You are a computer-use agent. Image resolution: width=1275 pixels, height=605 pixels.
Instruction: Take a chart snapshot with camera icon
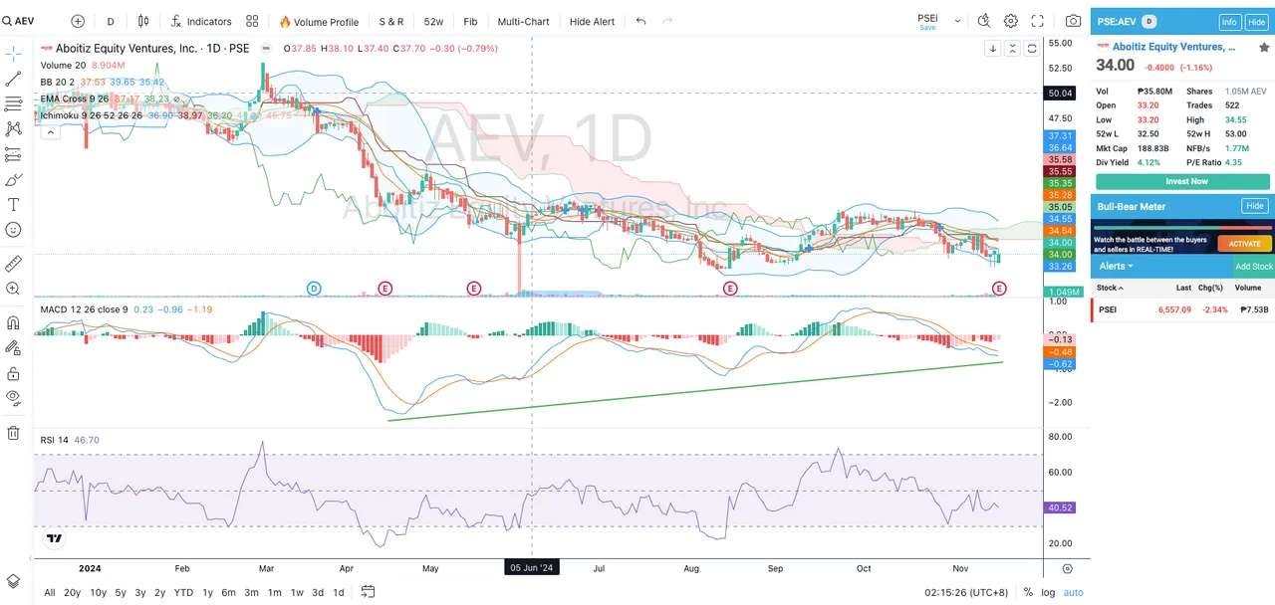click(x=1073, y=21)
